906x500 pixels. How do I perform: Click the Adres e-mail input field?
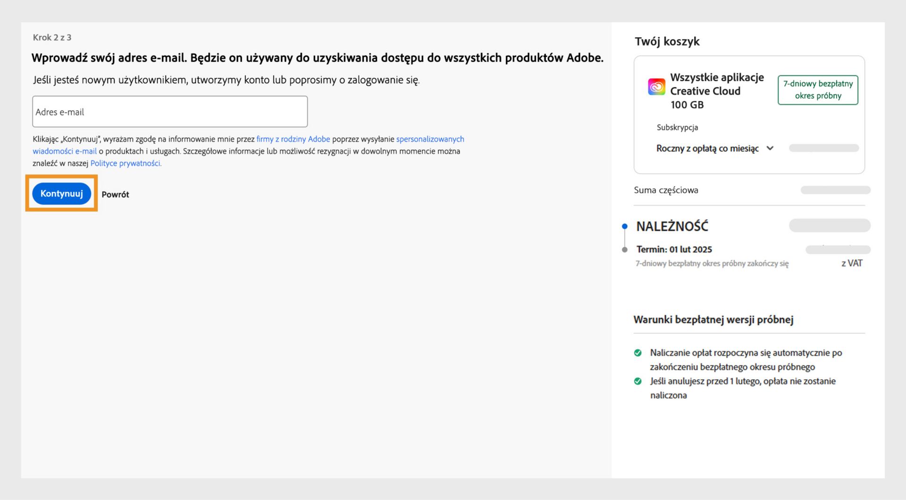point(170,112)
